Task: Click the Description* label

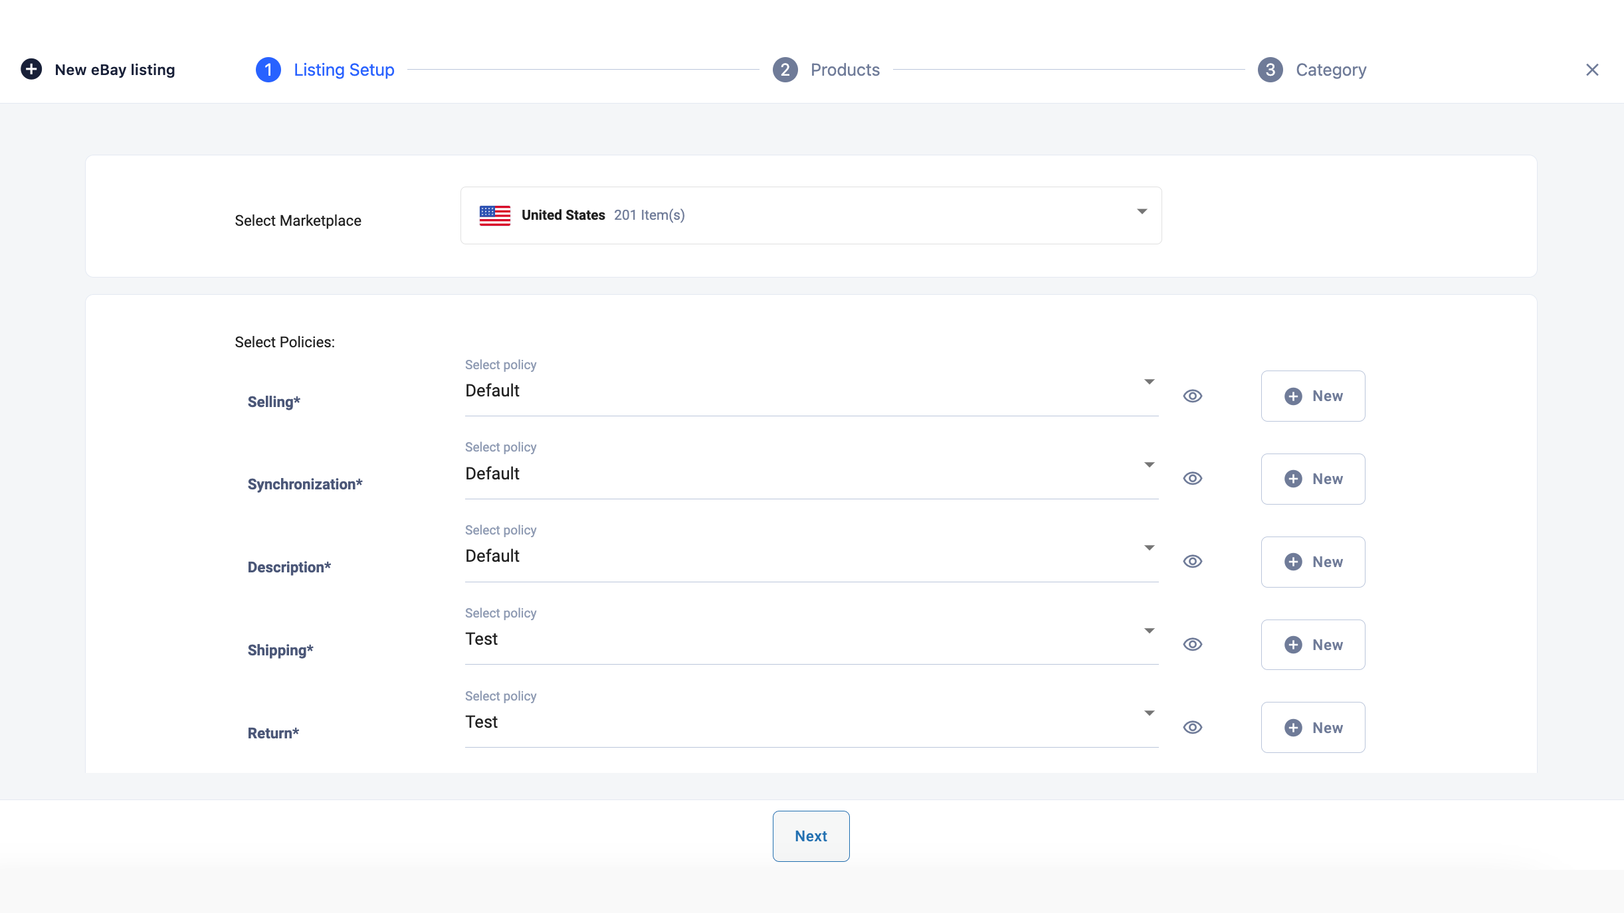Action: pyautogui.click(x=289, y=567)
